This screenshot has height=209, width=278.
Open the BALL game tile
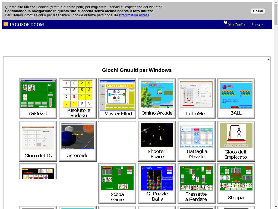236,99
